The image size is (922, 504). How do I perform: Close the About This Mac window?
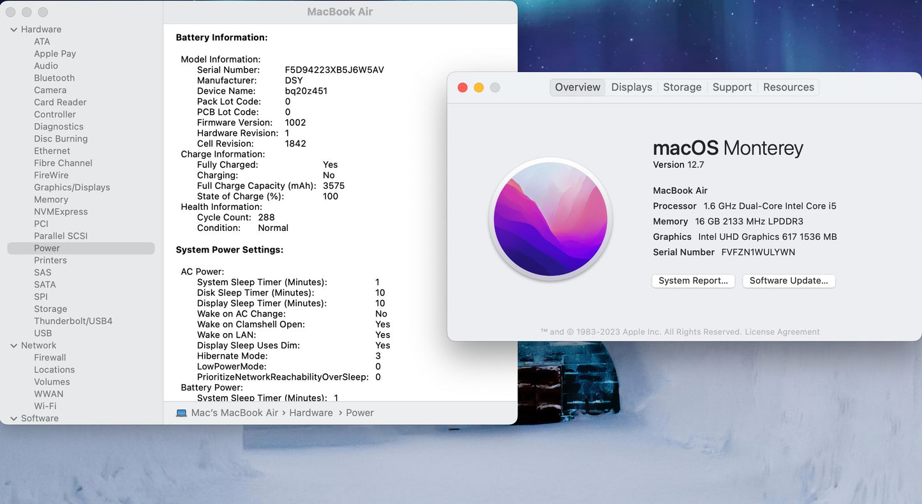tap(463, 87)
